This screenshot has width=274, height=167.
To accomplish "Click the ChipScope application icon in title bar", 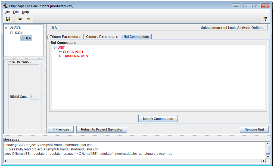I will coord(6,6).
